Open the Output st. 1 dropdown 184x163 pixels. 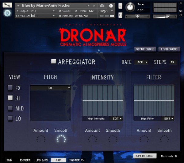tap(36, 11)
